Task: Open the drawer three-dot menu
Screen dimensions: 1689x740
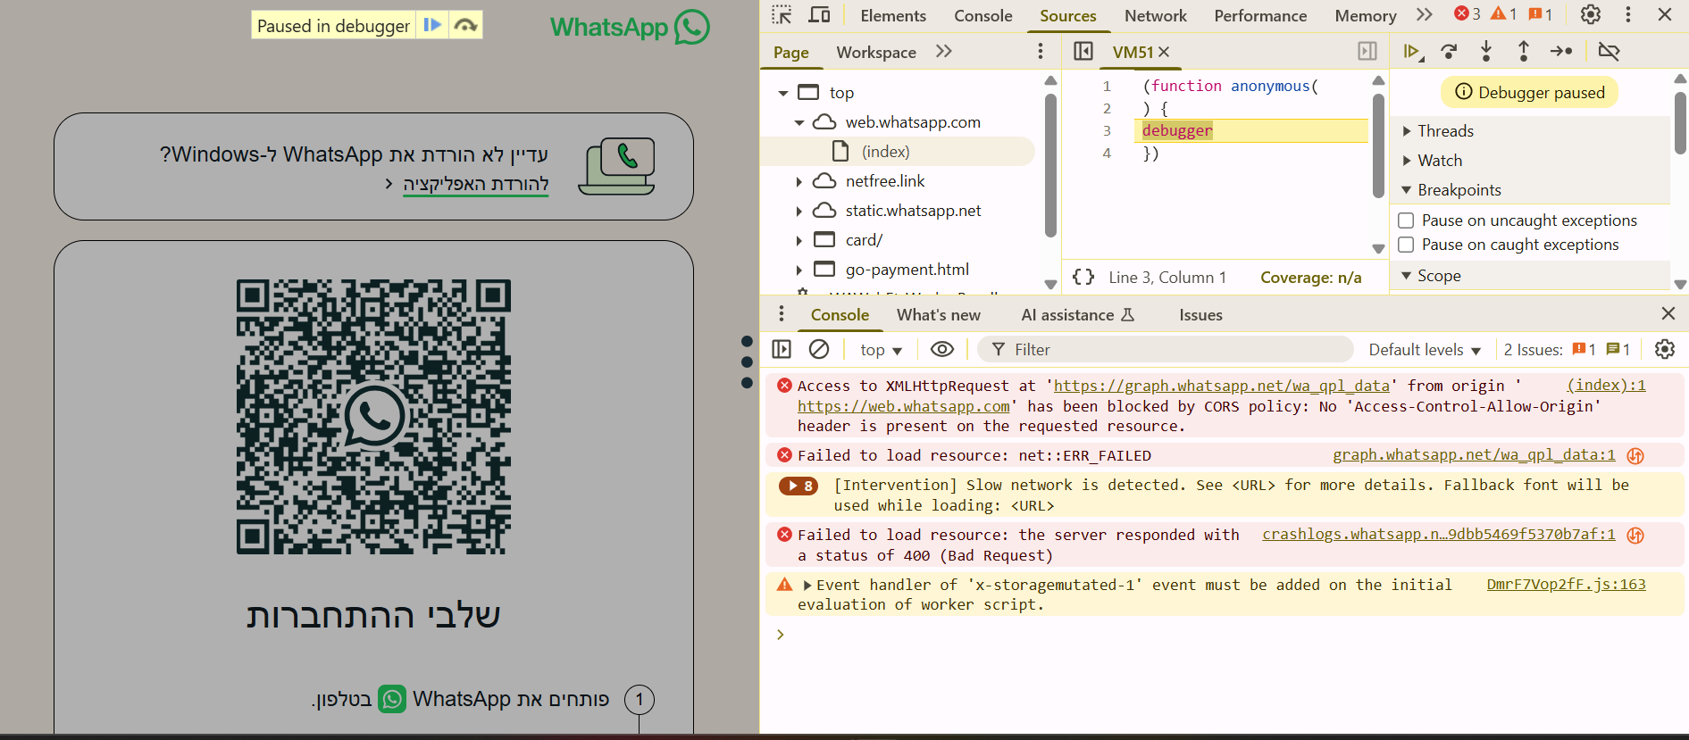Action: (782, 313)
